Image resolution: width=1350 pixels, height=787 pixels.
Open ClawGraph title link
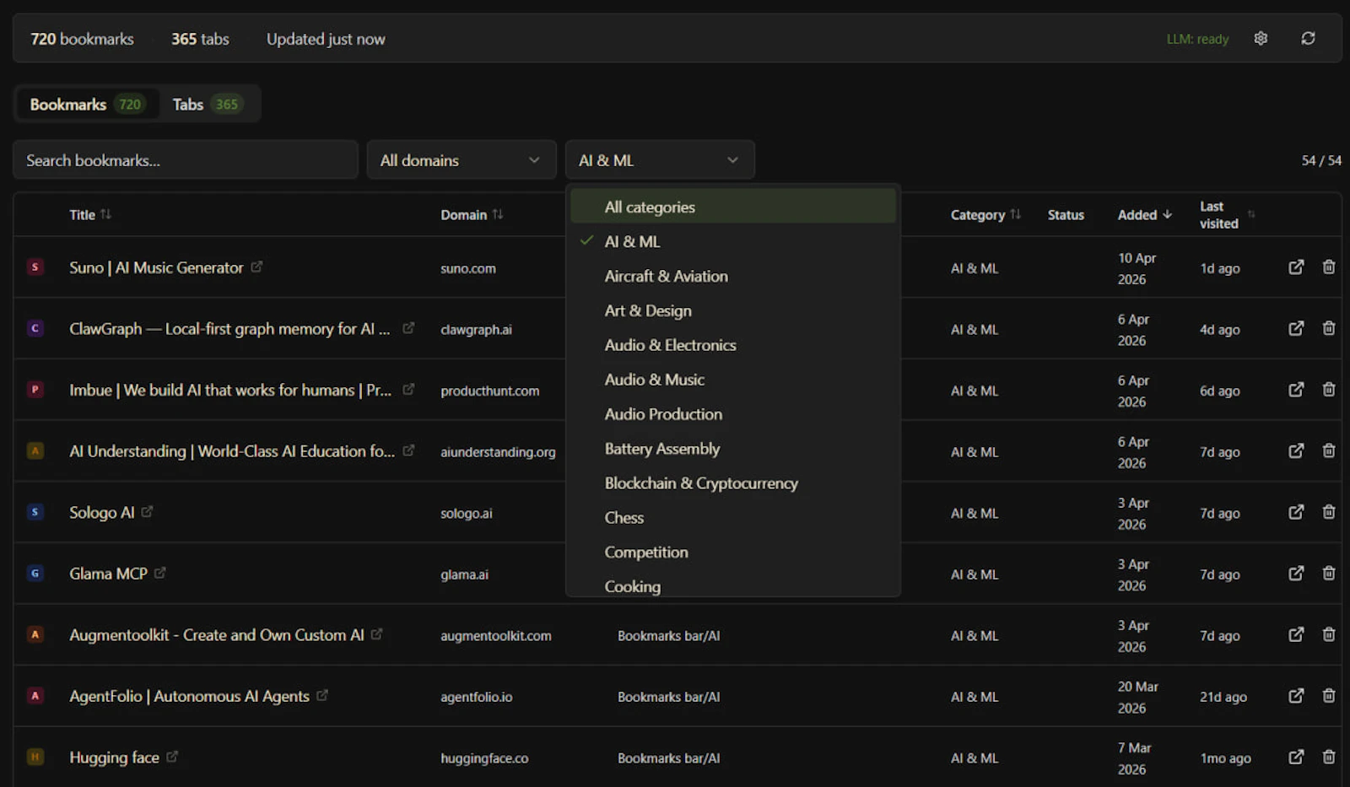coord(229,329)
